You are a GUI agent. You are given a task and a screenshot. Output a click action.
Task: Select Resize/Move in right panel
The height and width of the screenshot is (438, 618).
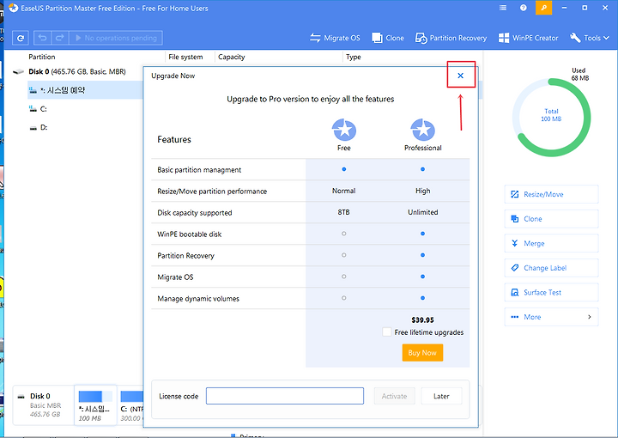(x=551, y=194)
